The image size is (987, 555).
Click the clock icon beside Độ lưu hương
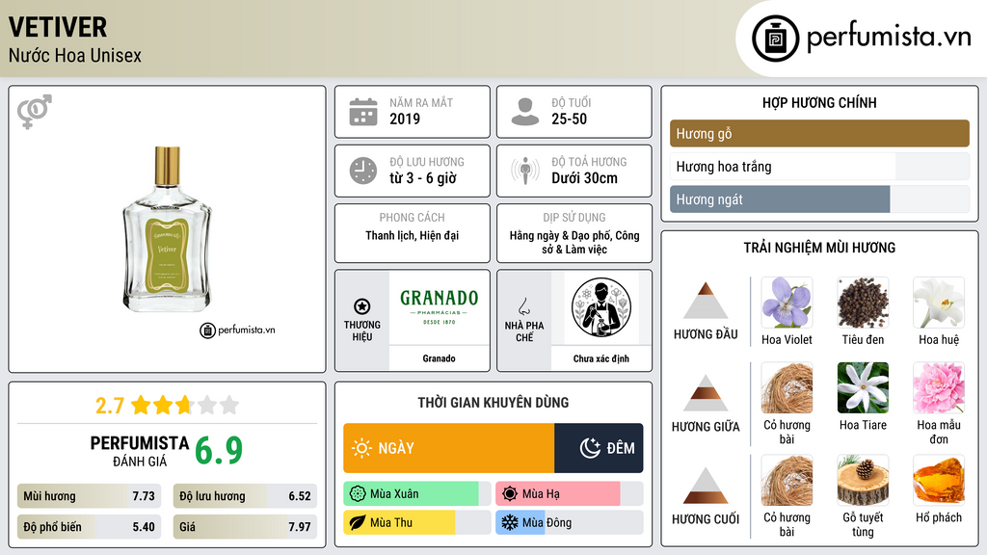[x=363, y=171]
